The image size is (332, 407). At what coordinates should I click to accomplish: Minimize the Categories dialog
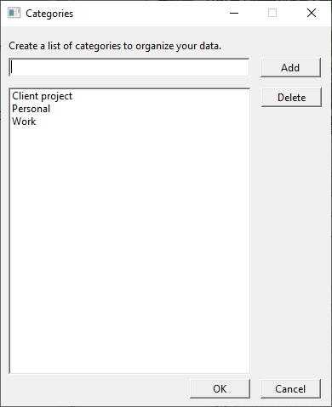(234, 13)
